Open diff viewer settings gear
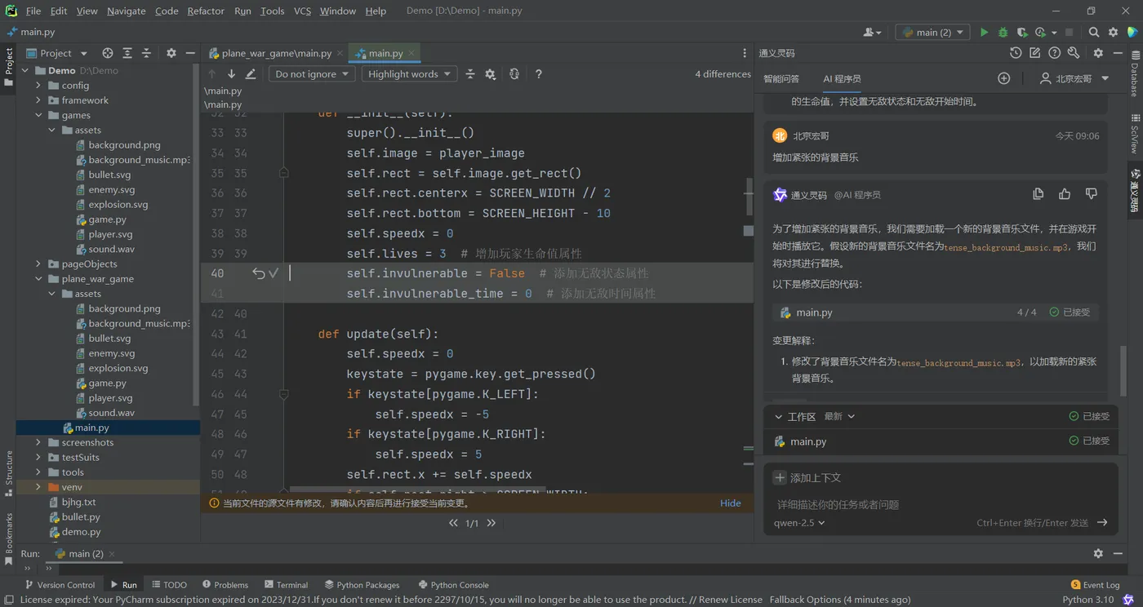This screenshot has height=607, width=1143. 490,74
